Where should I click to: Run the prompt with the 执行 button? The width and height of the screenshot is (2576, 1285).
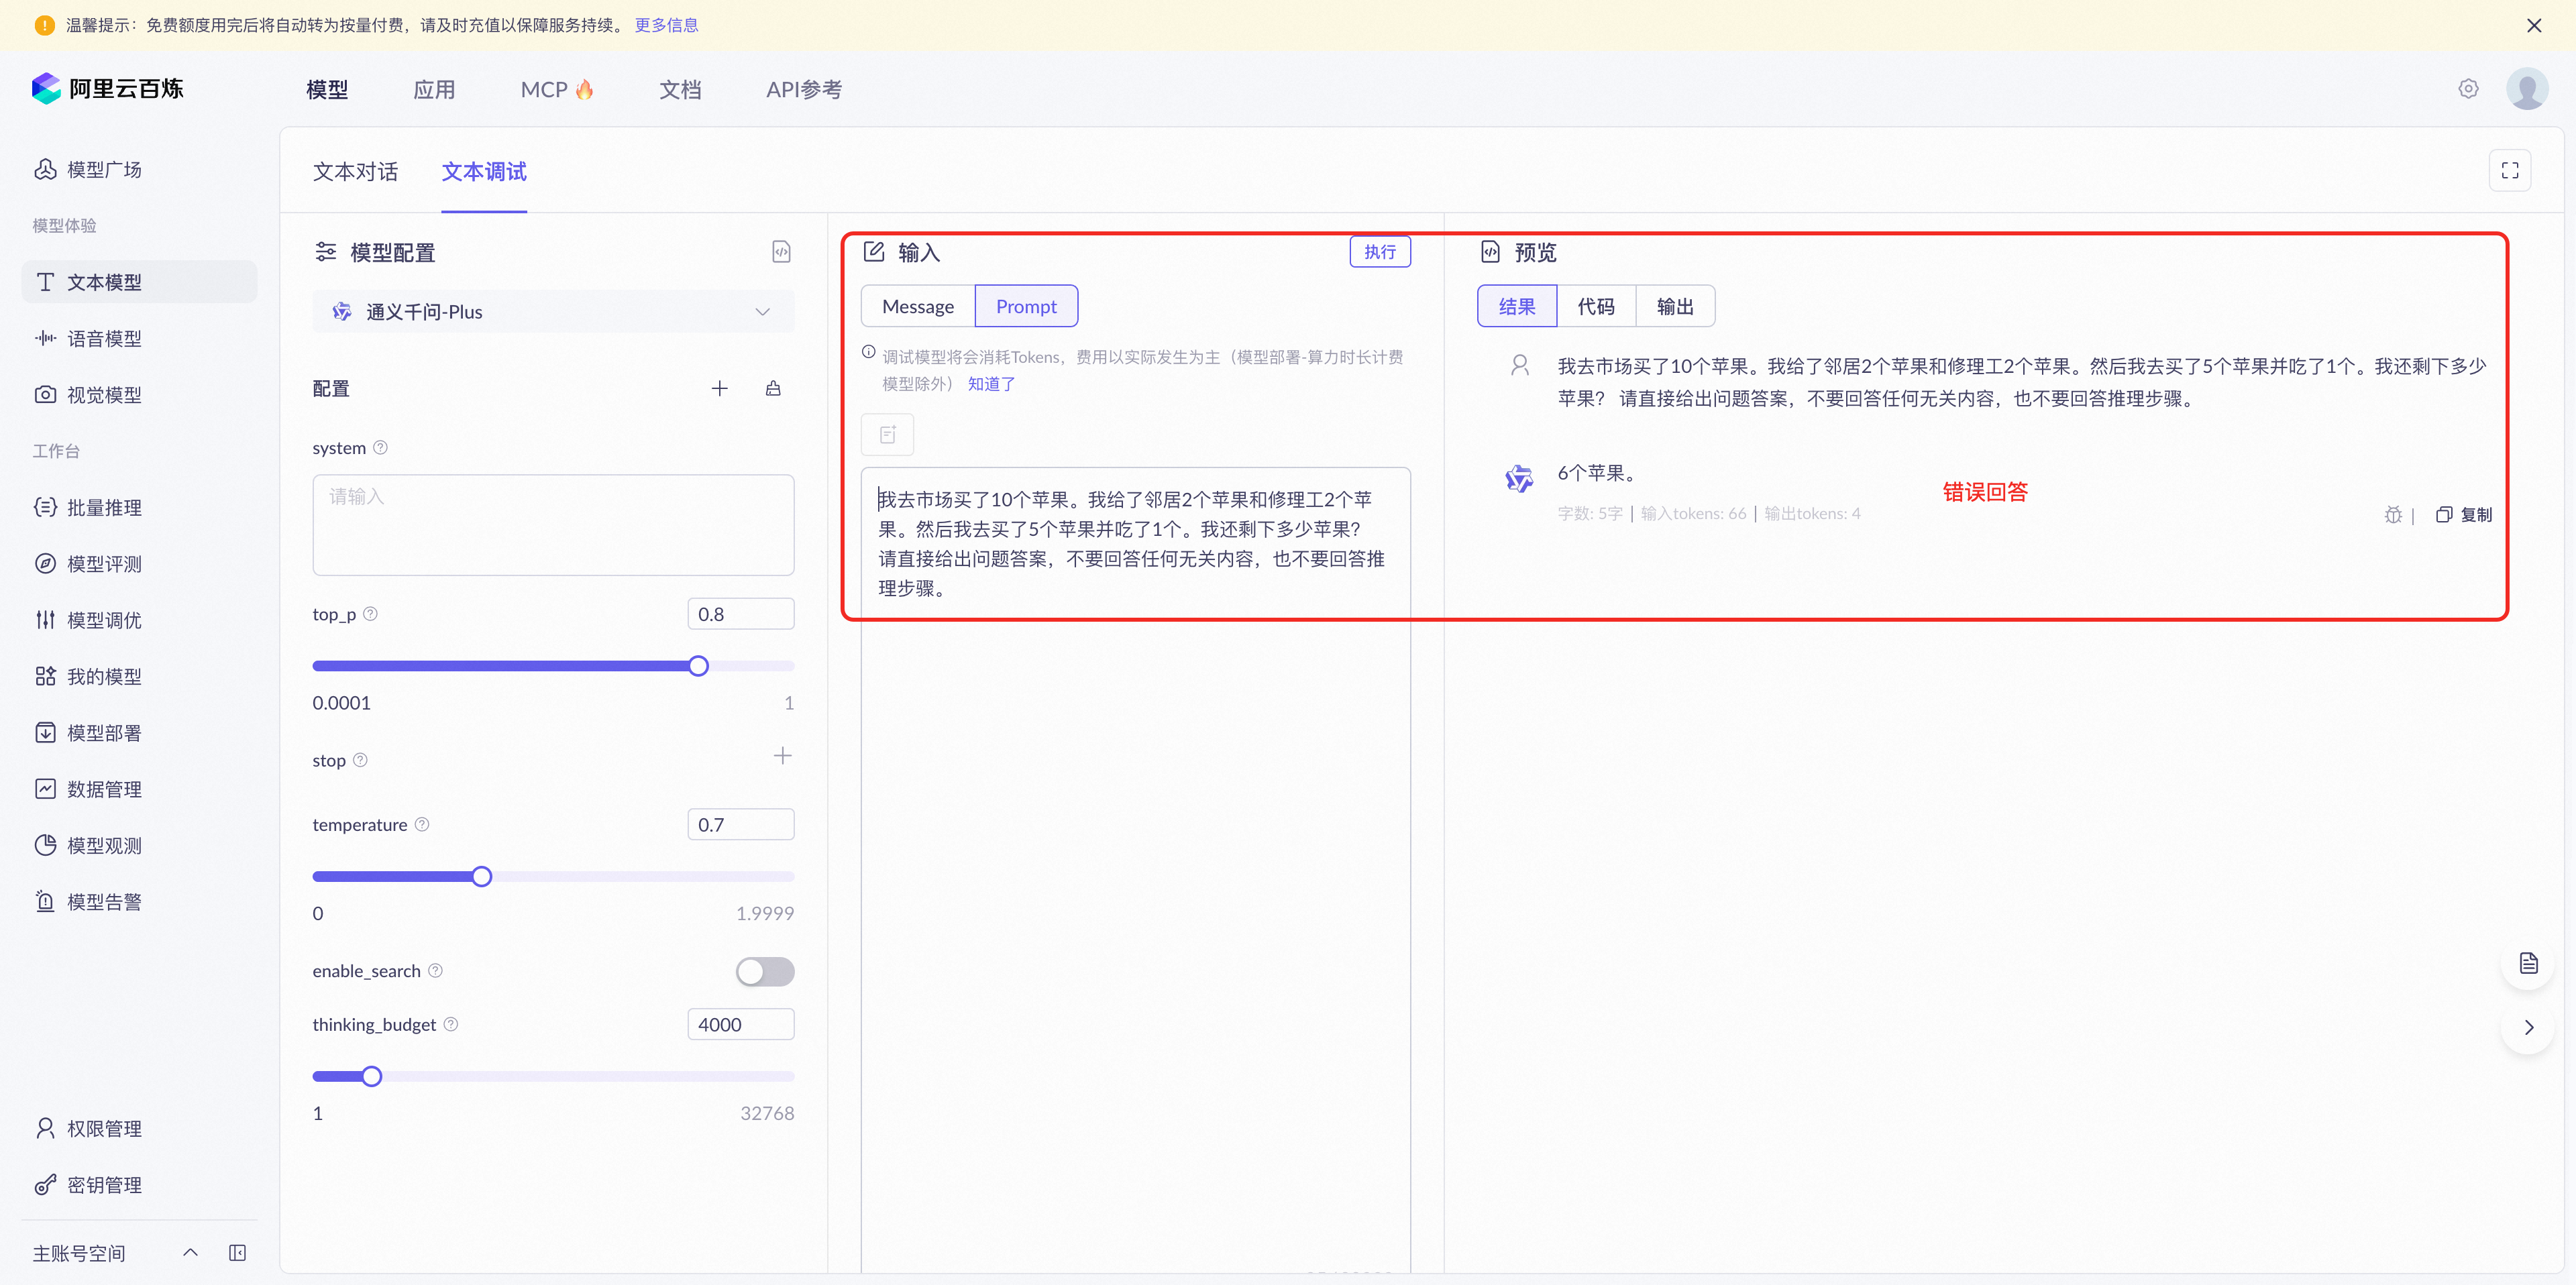tap(1380, 251)
